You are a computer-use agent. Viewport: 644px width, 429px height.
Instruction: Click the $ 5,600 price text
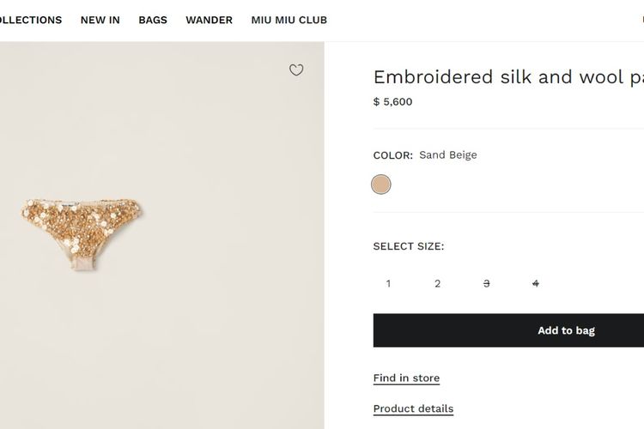pos(392,101)
